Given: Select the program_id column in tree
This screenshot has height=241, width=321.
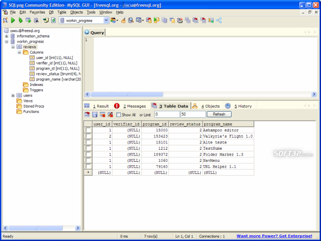Looking at the screenshot, I should [57, 69].
